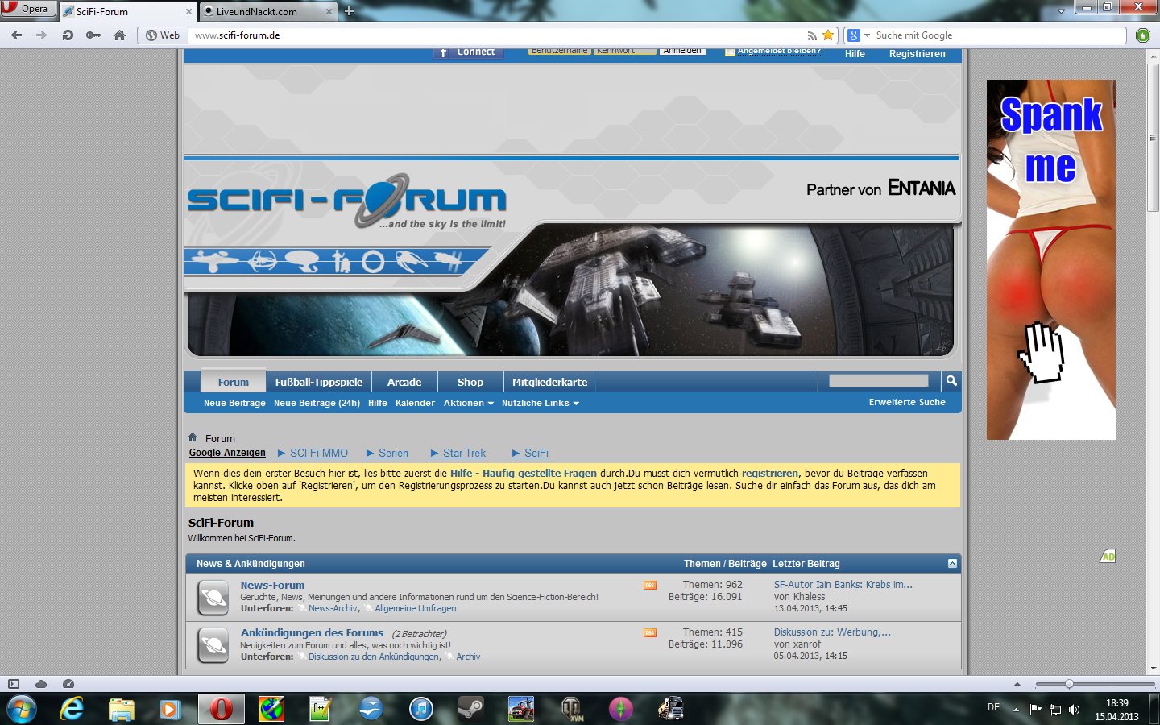Bookmark this page with the star icon
The image size is (1160, 725).
pos(827,35)
